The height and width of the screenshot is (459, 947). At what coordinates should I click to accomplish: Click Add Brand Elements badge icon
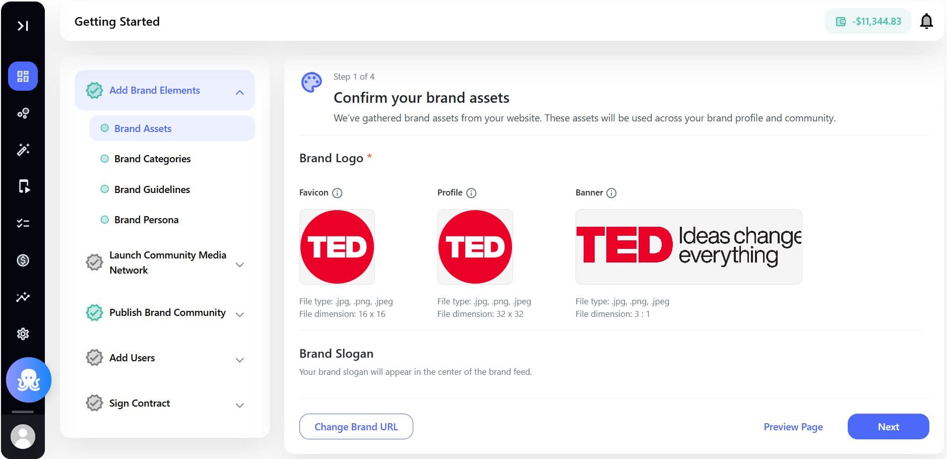coord(94,90)
